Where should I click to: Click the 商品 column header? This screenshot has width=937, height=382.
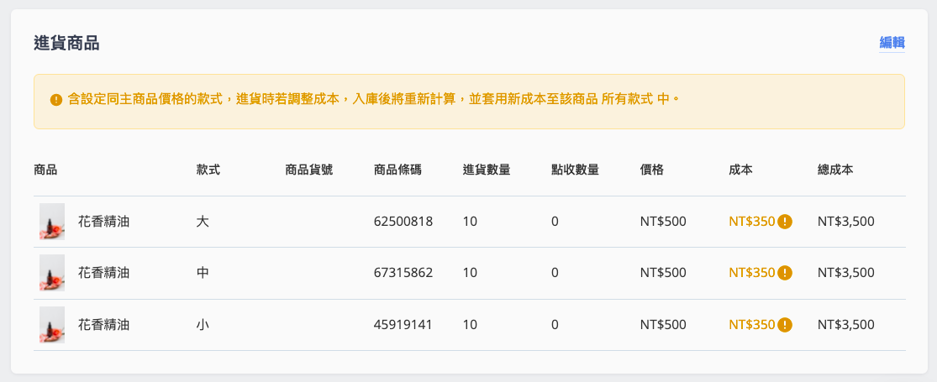click(45, 170)
